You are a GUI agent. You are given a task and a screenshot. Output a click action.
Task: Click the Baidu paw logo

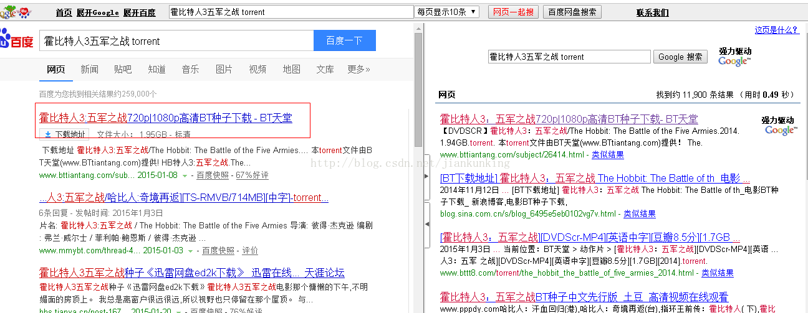coord(16,39)
